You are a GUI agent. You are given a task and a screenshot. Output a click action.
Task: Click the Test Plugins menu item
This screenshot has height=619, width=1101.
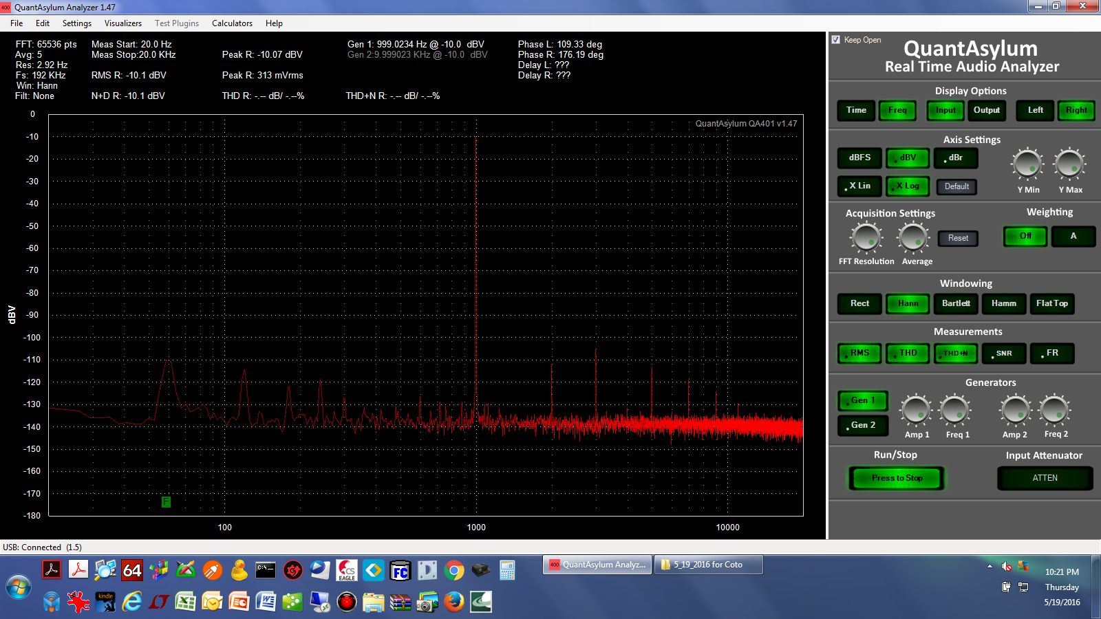tap(177, 23)
